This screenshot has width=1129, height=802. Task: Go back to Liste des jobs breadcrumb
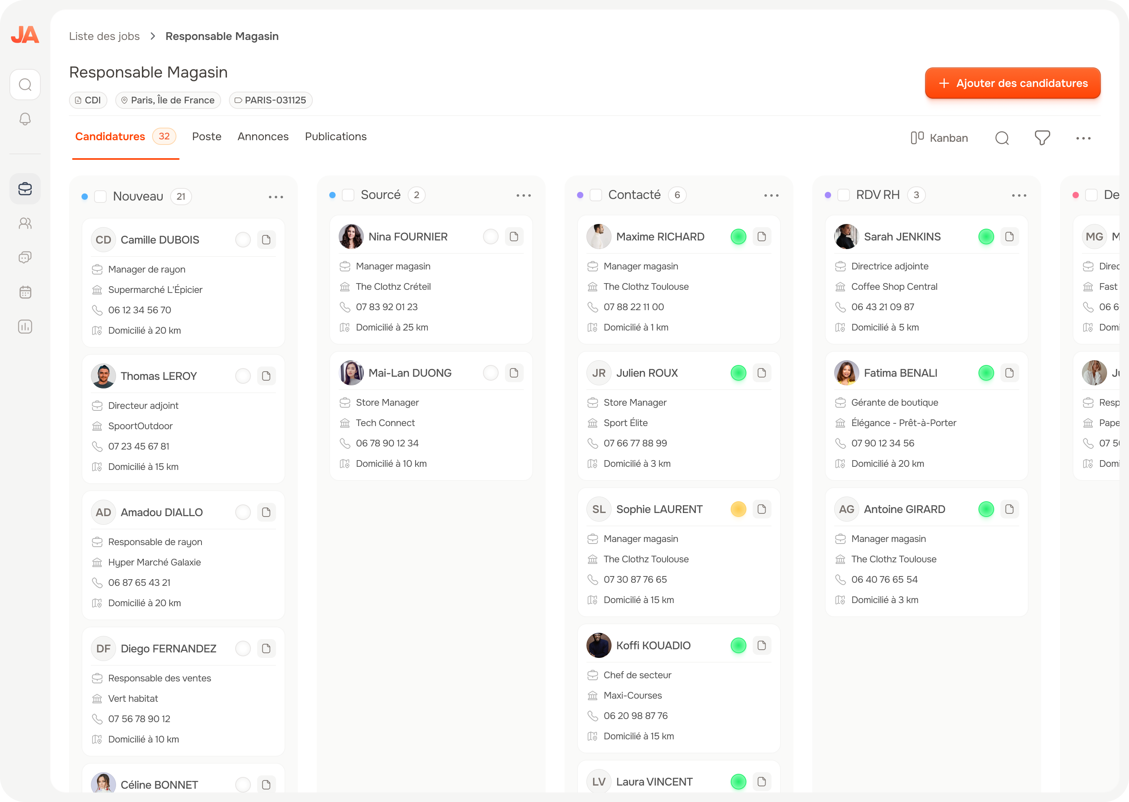click(104, 36)
